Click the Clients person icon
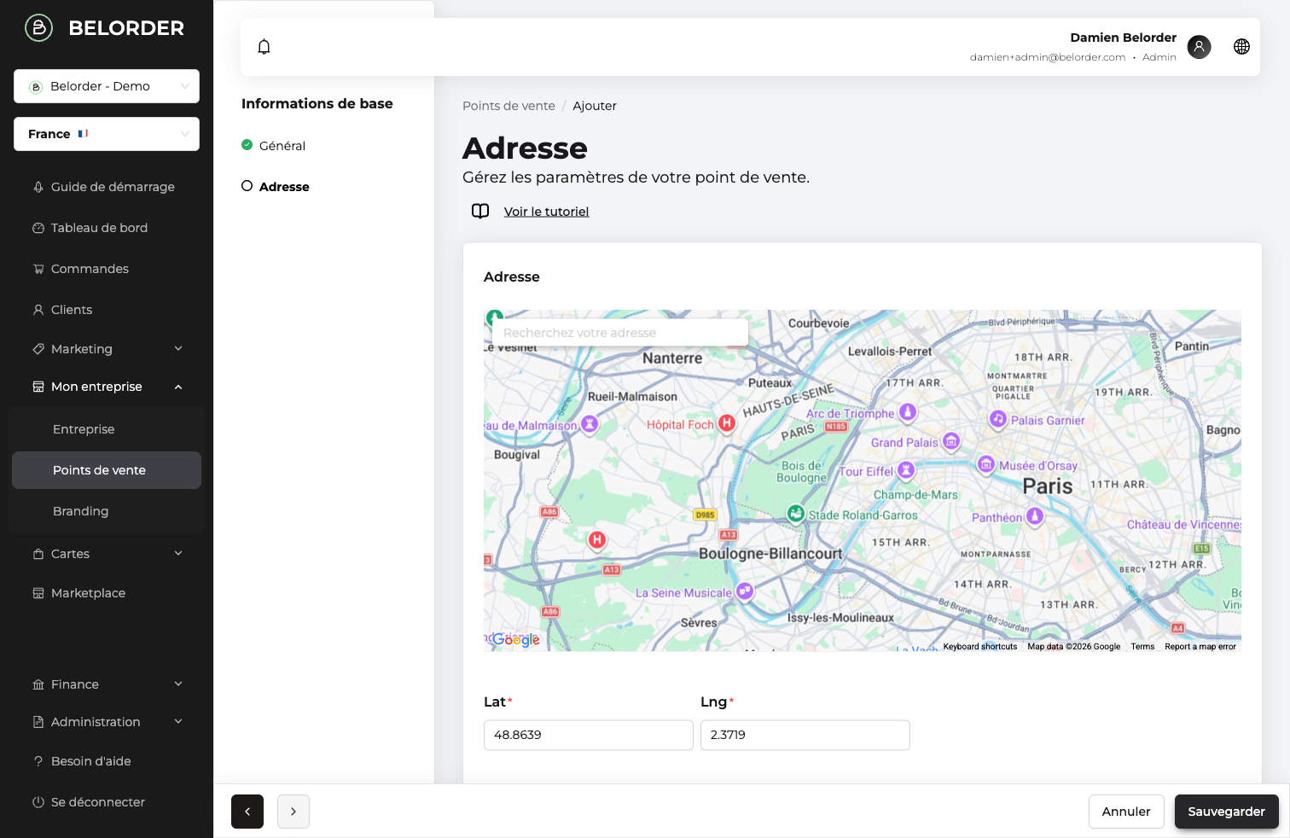 click(38, 310)
